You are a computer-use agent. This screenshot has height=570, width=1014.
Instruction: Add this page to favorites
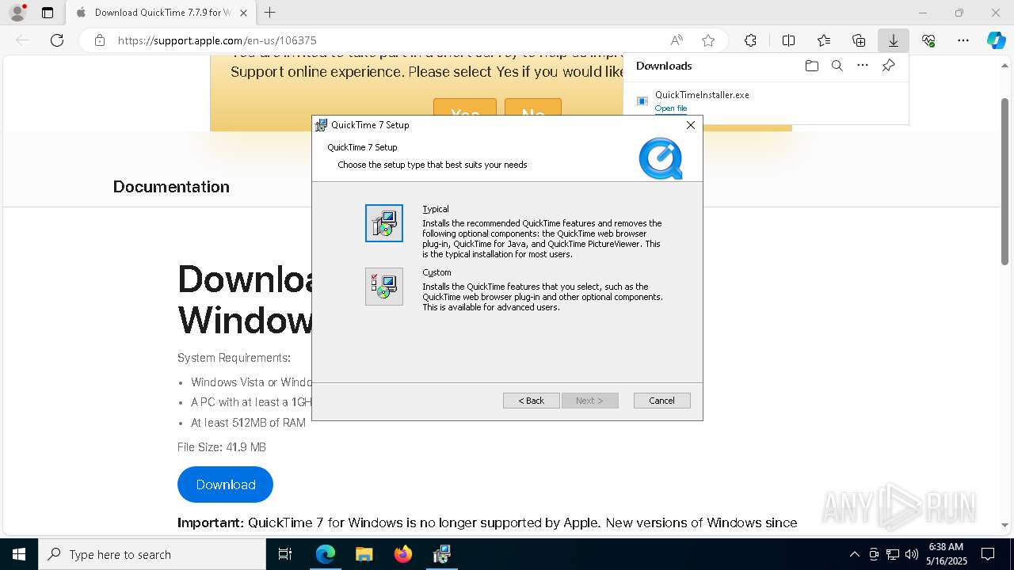point(708,40)
